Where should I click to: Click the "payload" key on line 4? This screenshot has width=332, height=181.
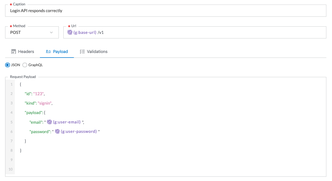point(33,113)
